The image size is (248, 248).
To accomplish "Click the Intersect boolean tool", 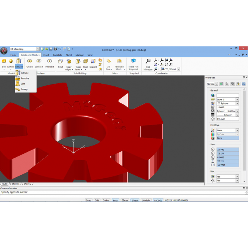I will (49, 63).
